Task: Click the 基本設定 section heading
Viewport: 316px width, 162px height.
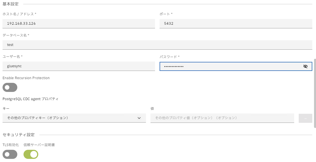Action: pyautogui.click(x=11, y=4)
